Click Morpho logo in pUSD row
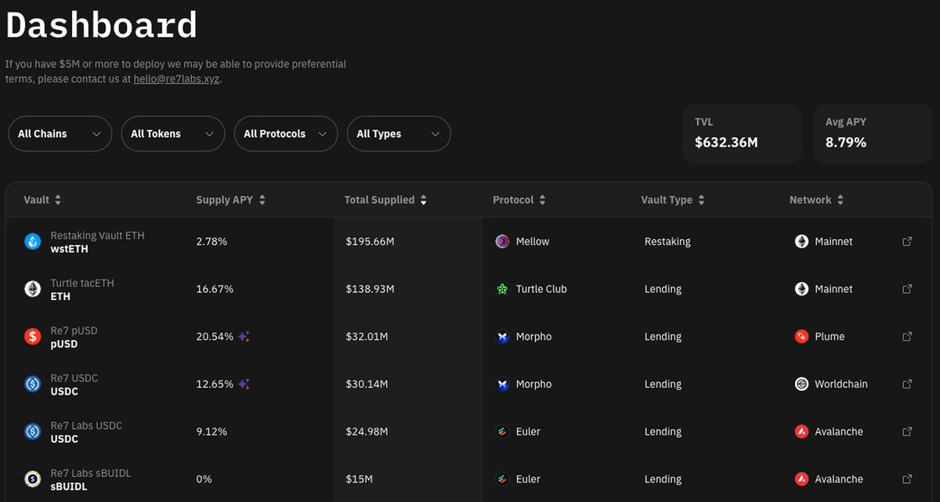Screen dimensions: 940x502 coord(502,337)
